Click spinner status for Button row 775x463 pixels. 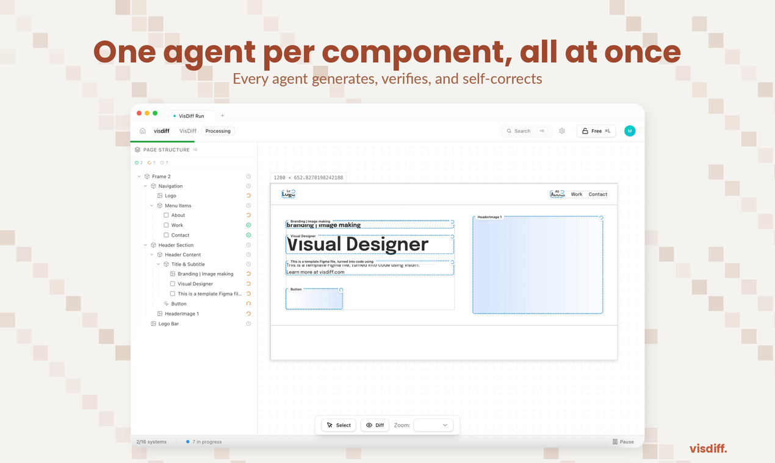[248, 303]
